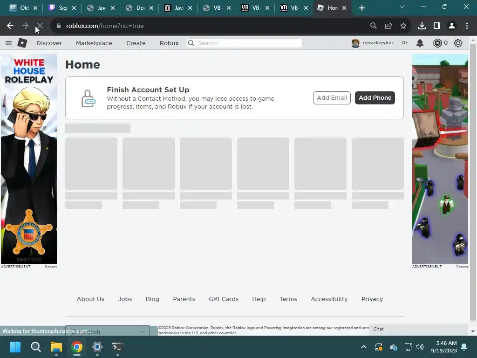The height and width of the screenshot is (358, 477).
Task: Open a new browser tab
Action: coord(361,8)
